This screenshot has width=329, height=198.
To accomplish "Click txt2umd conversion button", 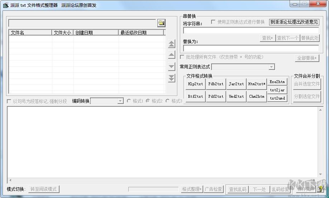I will click(277, 98).
